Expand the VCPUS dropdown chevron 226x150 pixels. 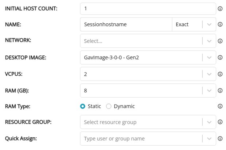click(x=209, y=74)
